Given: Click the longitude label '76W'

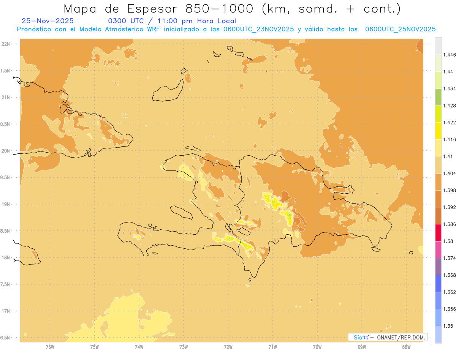Looking at the screenshot, I should tap(50, 347).
